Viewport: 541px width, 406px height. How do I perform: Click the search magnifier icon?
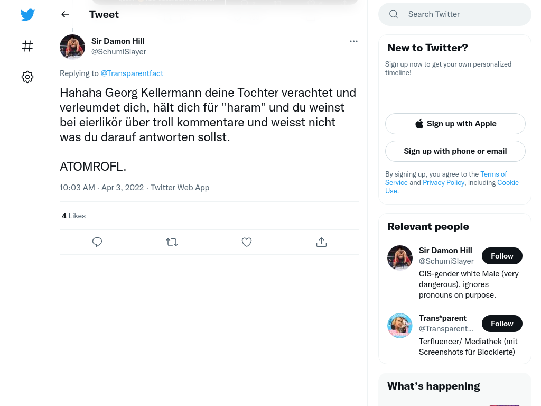click(394, 14)
